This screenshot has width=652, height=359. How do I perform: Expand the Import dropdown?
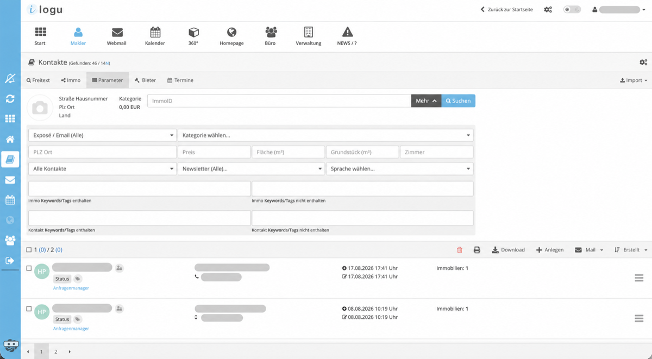634,80
